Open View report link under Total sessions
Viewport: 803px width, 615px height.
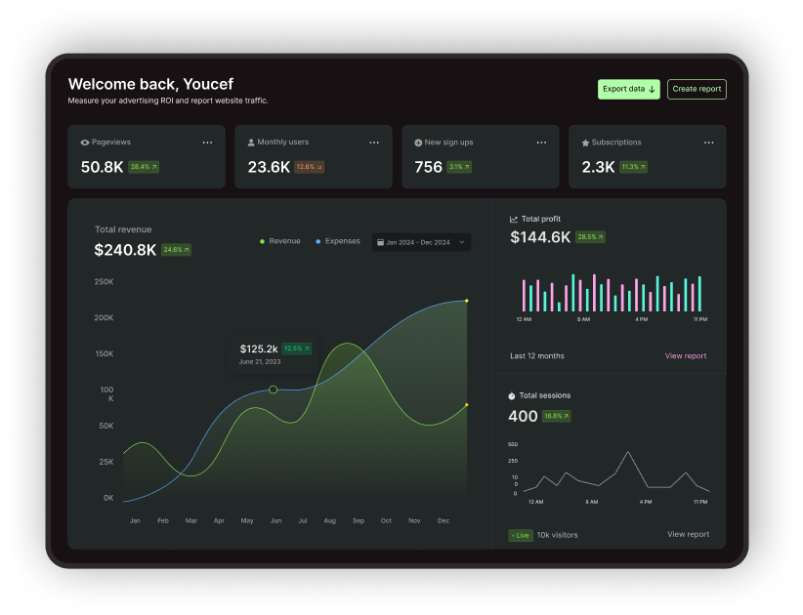689,534
